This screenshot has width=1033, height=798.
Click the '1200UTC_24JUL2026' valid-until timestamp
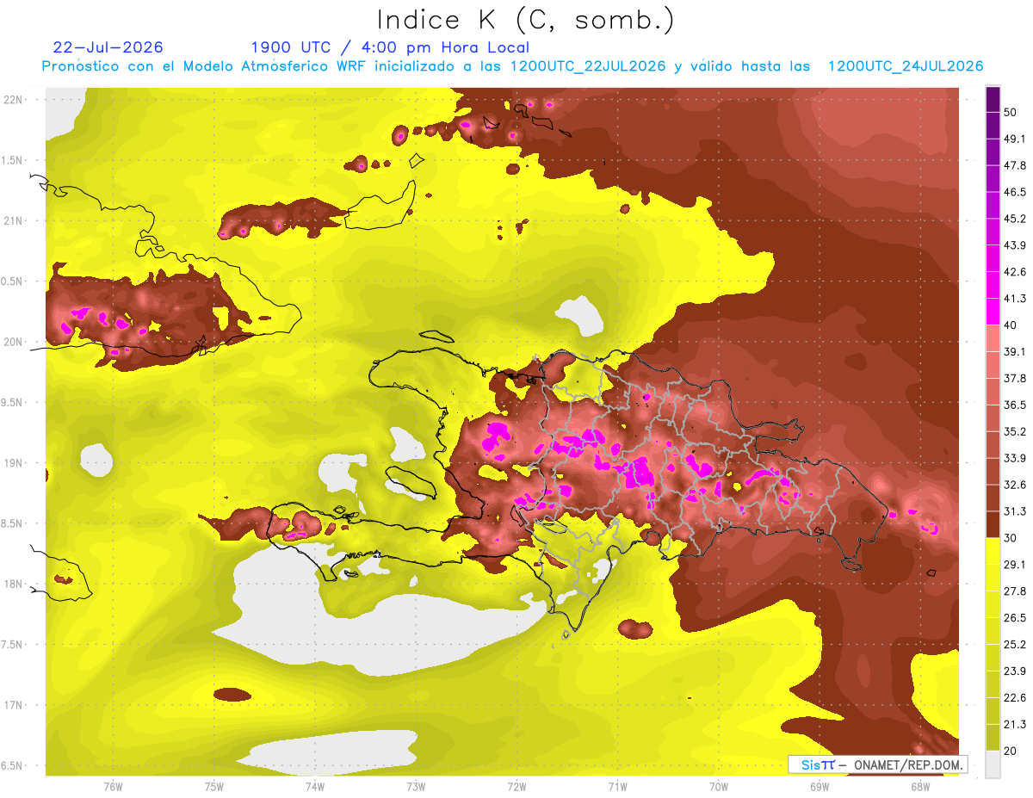tap(906, 66)
